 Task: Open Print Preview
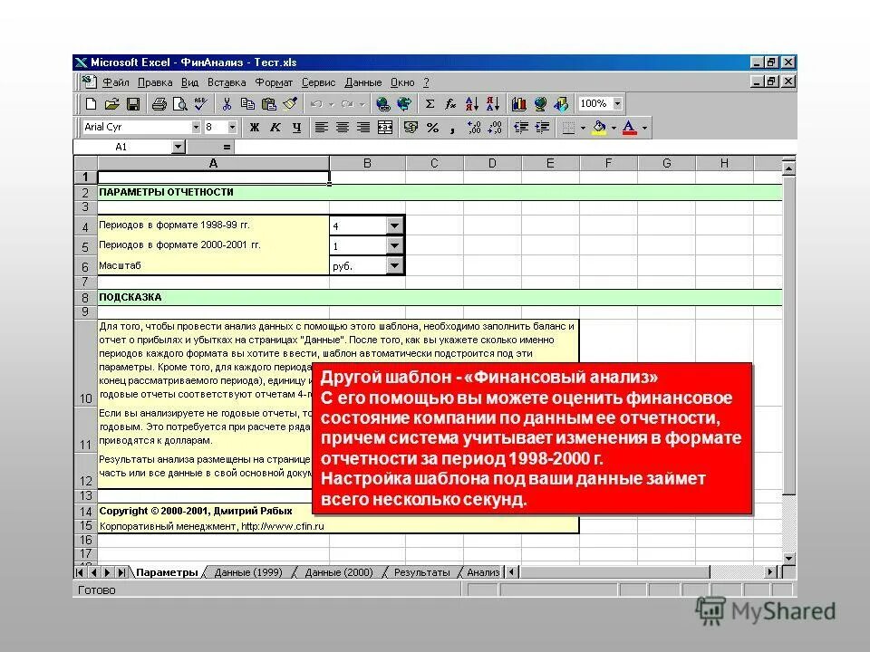(180, 105)
